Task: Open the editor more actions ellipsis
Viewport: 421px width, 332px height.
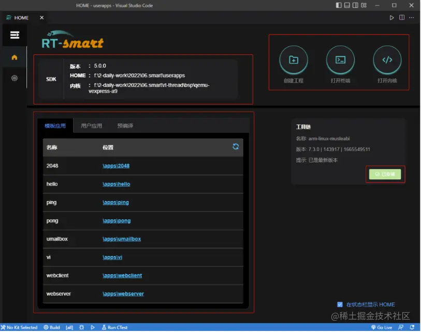Action: tap(411, 18)
